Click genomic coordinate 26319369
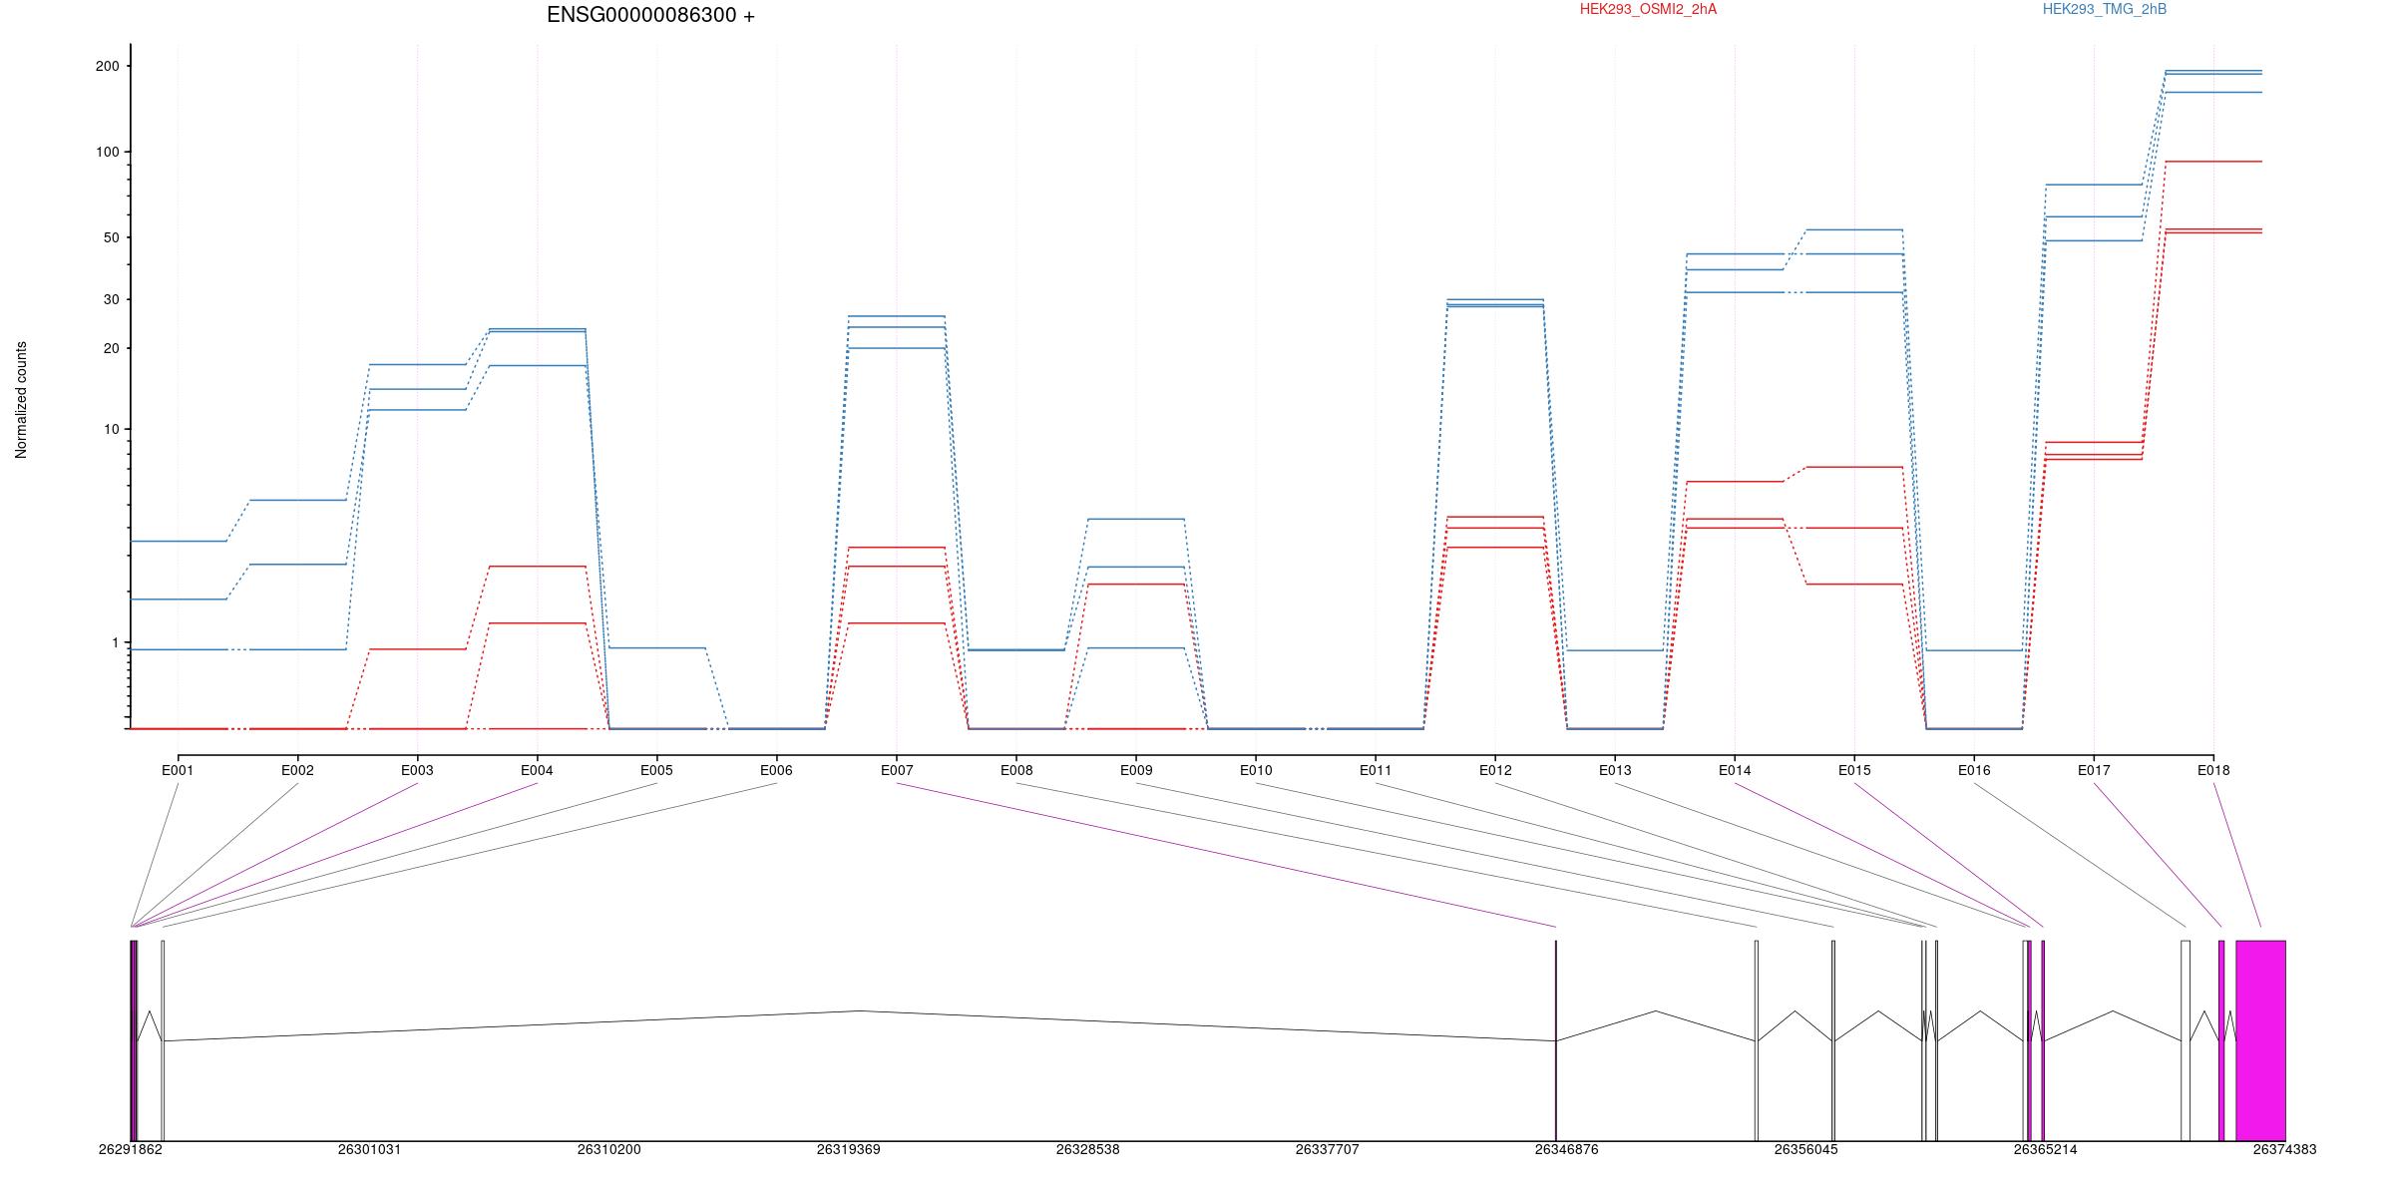This screenshot has height=1197, width=2394. coord(849,1149)
